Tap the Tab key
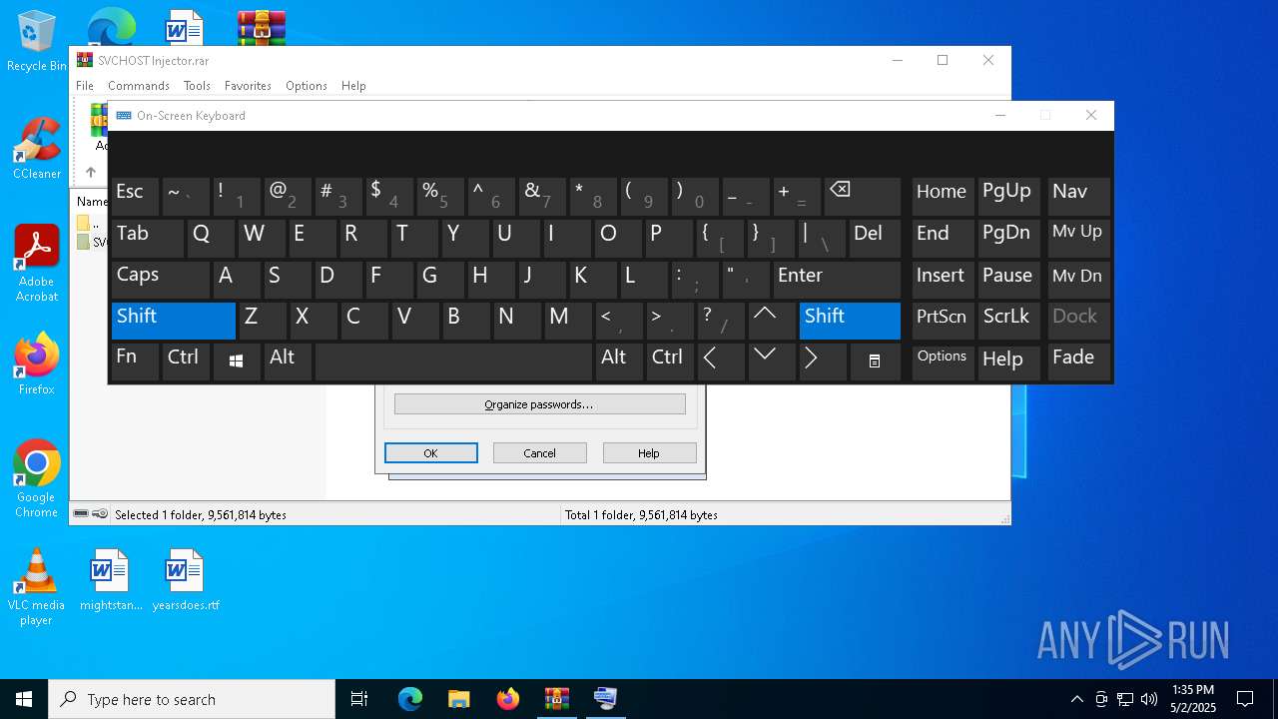 pyautogui.click(x=148, y=239)
